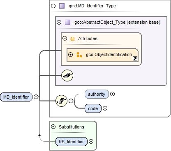171x151 pixels.
Task: Select the MD_Identifier root element
Action: click(16, 97)
